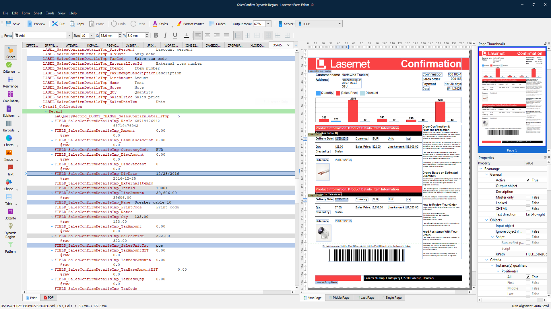Switch to the PDF output tab
This screenshot has width=551, height=309.
click(48, 298)
